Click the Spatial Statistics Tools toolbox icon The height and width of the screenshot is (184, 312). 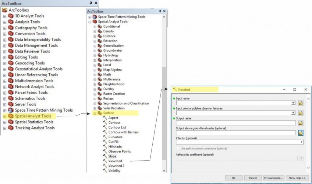11,122
